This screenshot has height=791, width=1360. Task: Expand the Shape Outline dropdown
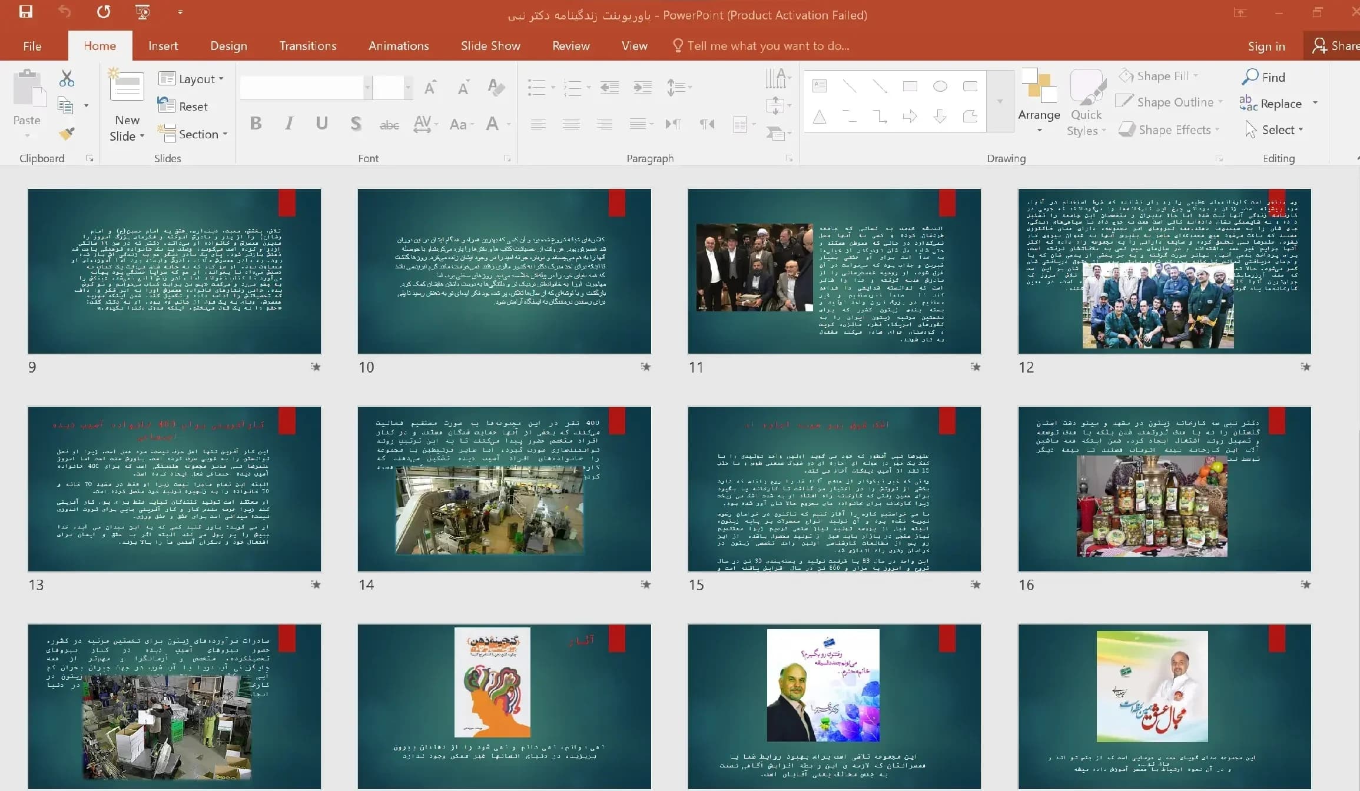[1170, 102]
